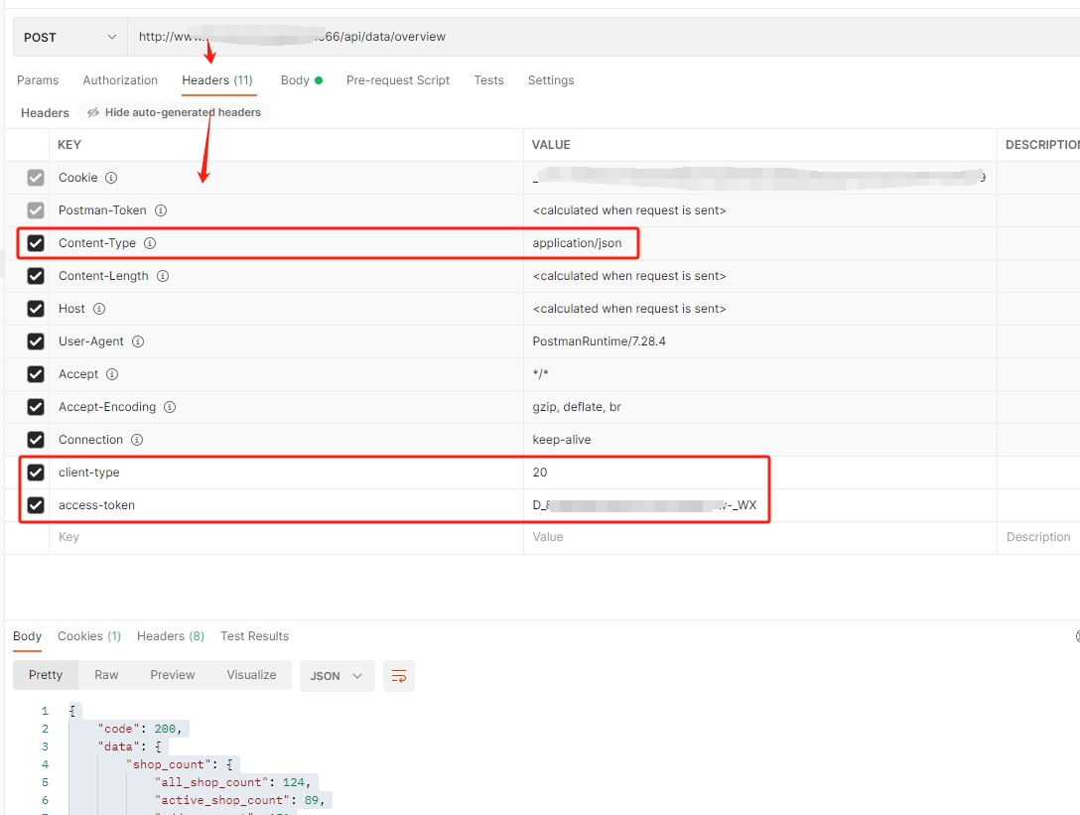Click the info icon next to User-Agent

138,341
